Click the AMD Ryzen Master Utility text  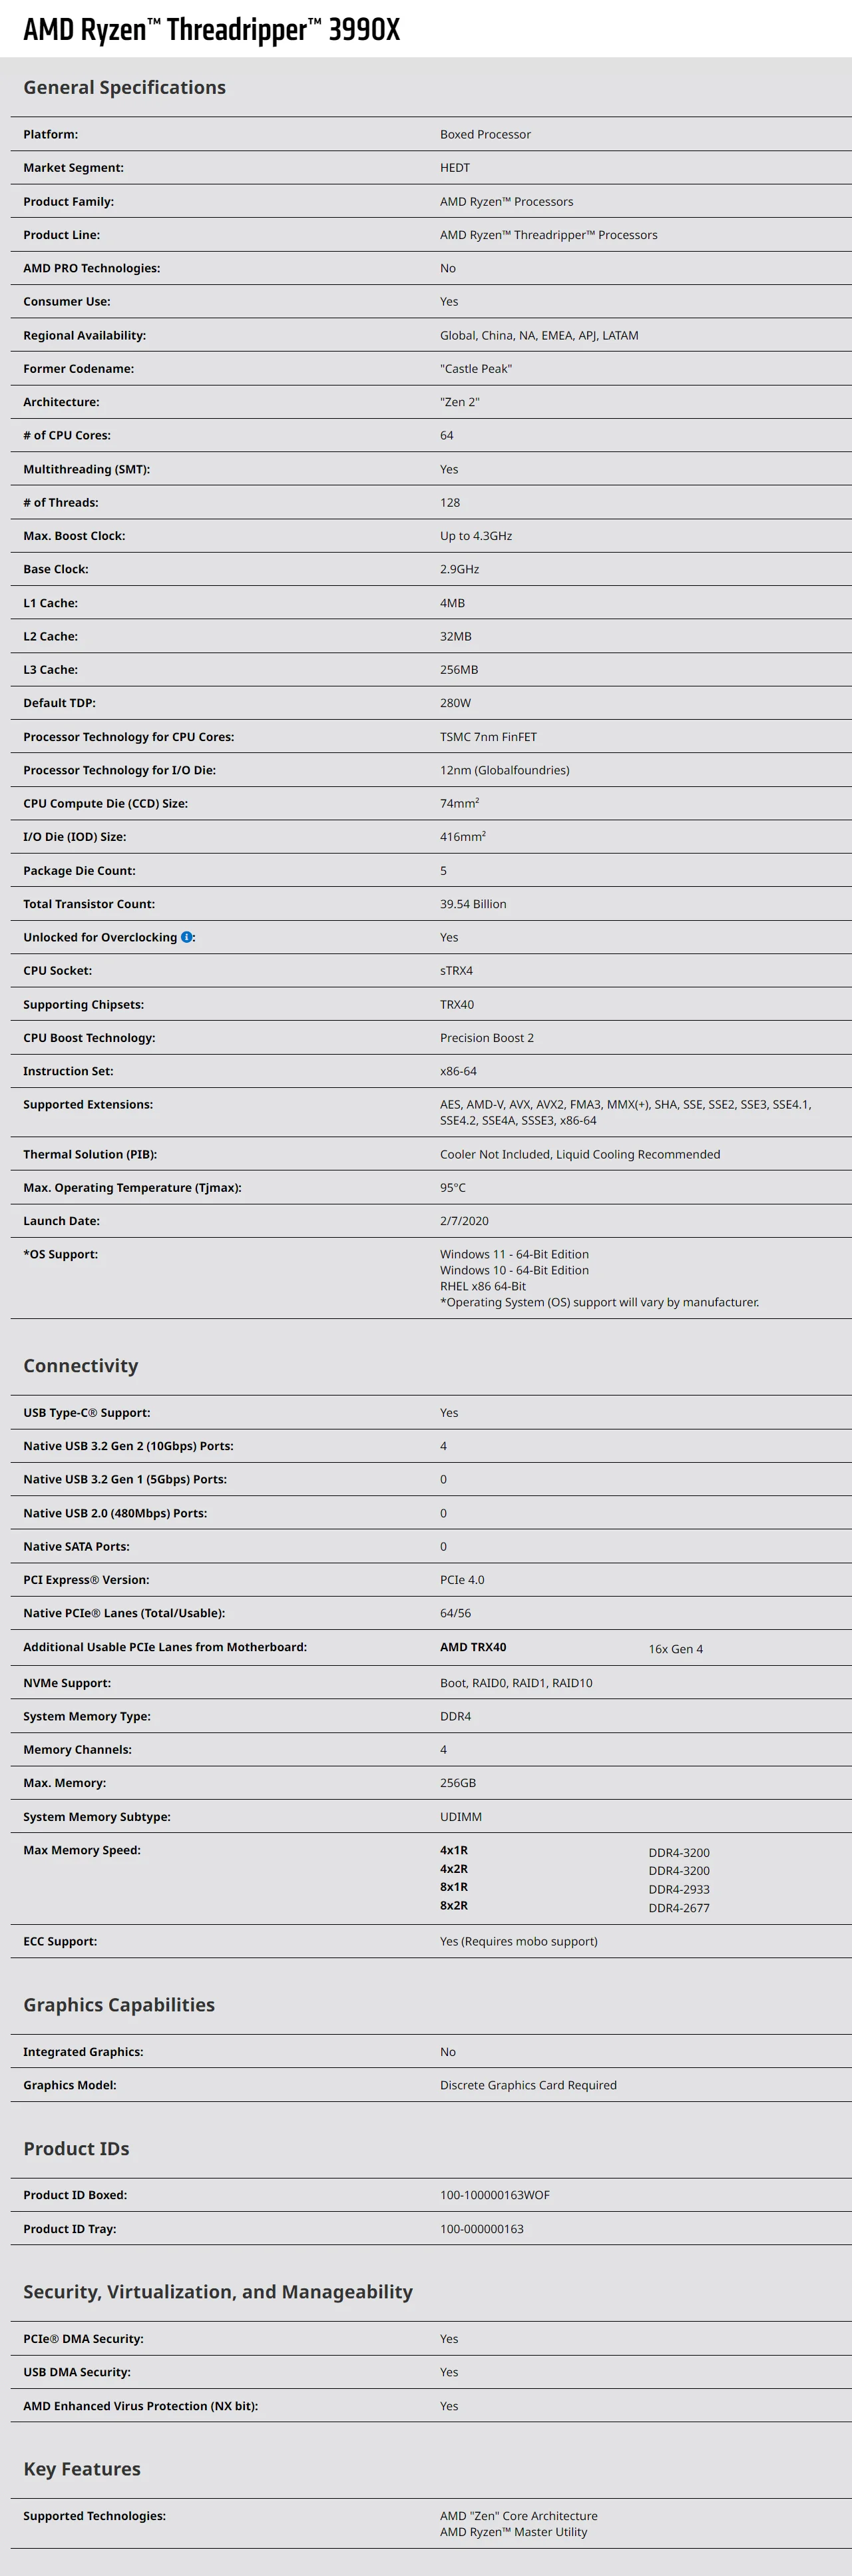pyautogui.click(x=514, y=2532)
